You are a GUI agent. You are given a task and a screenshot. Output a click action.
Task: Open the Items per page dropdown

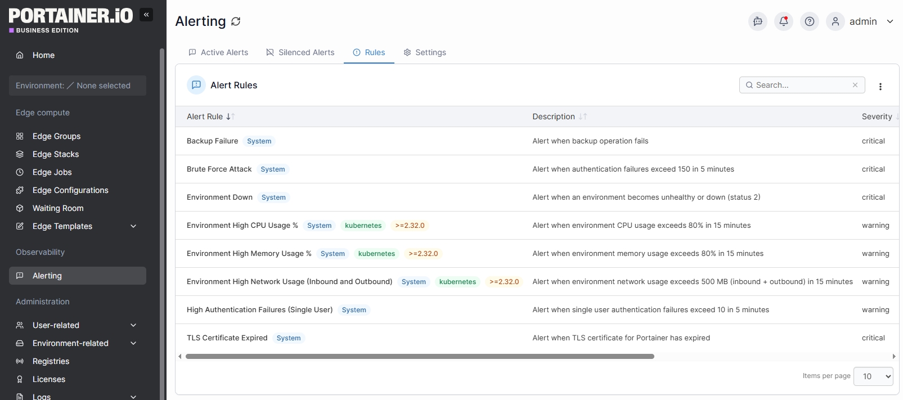[873, 376]
